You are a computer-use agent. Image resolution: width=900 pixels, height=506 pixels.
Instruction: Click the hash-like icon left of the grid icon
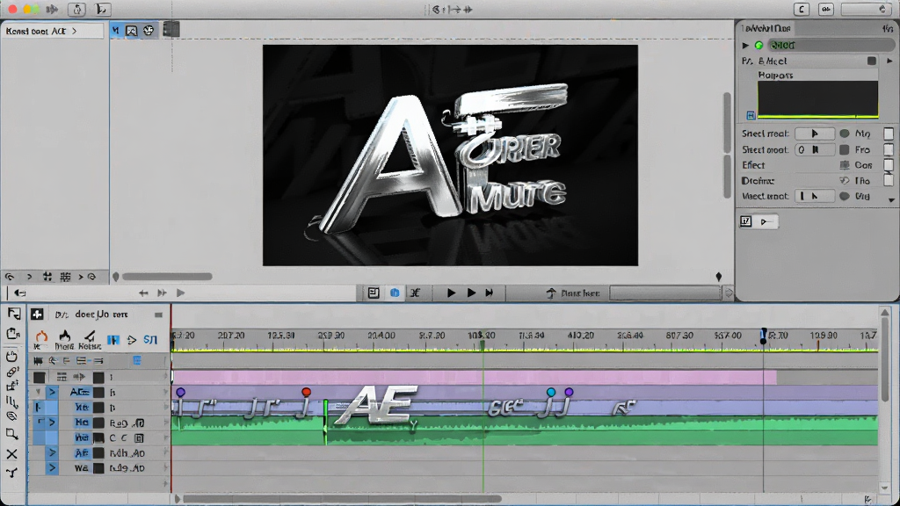(47, 277)
